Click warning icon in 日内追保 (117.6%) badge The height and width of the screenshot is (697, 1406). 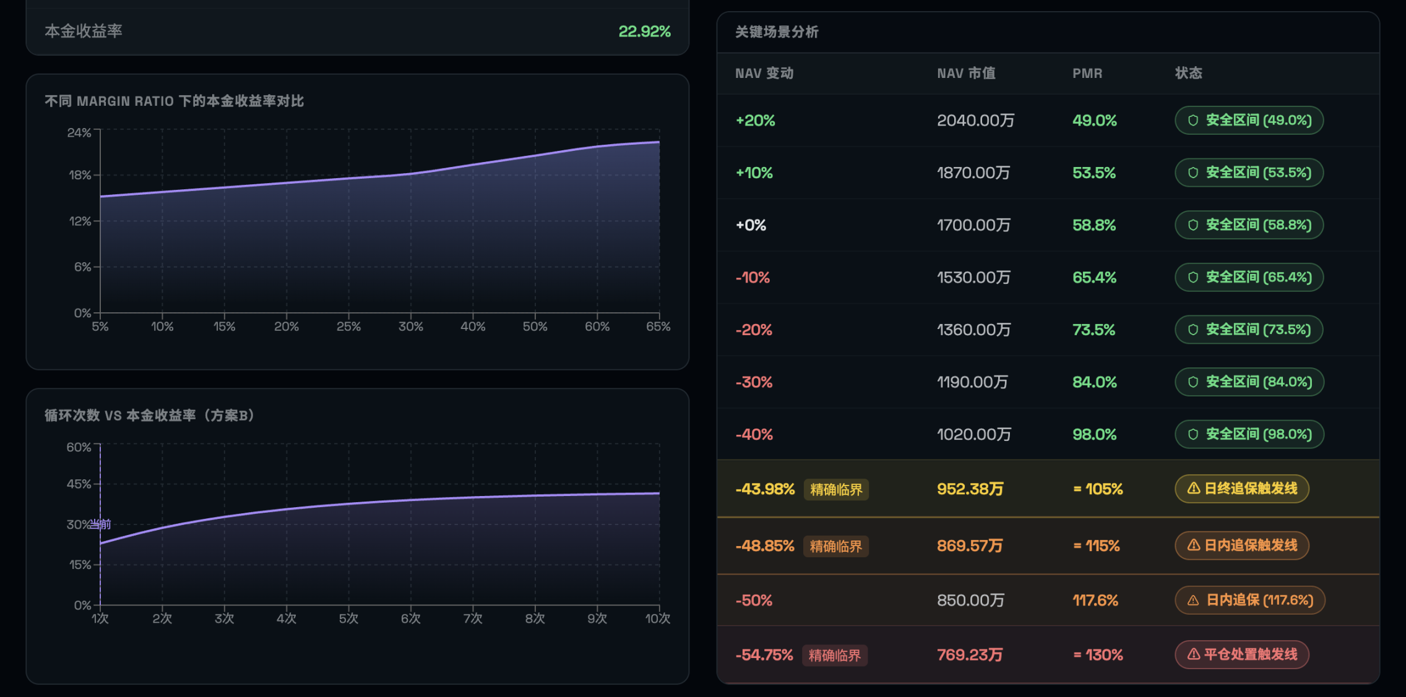click(1194, 601)
